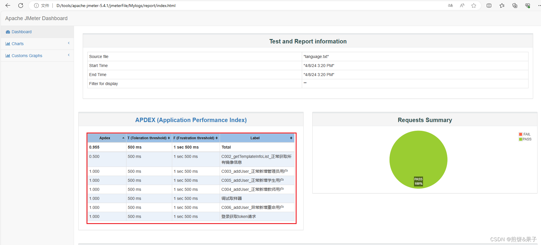541x245 pixels.
Task: Open split screen icon in browser toolbar
Action: tap(489, 6)
